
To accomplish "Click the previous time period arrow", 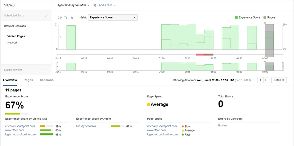I will coord(260,80).
